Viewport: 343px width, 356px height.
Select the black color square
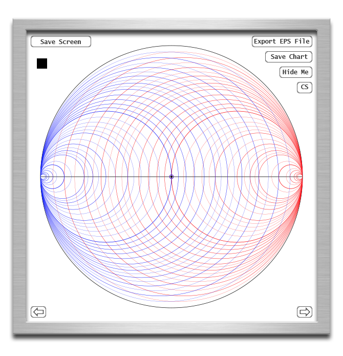click(42, 64)
